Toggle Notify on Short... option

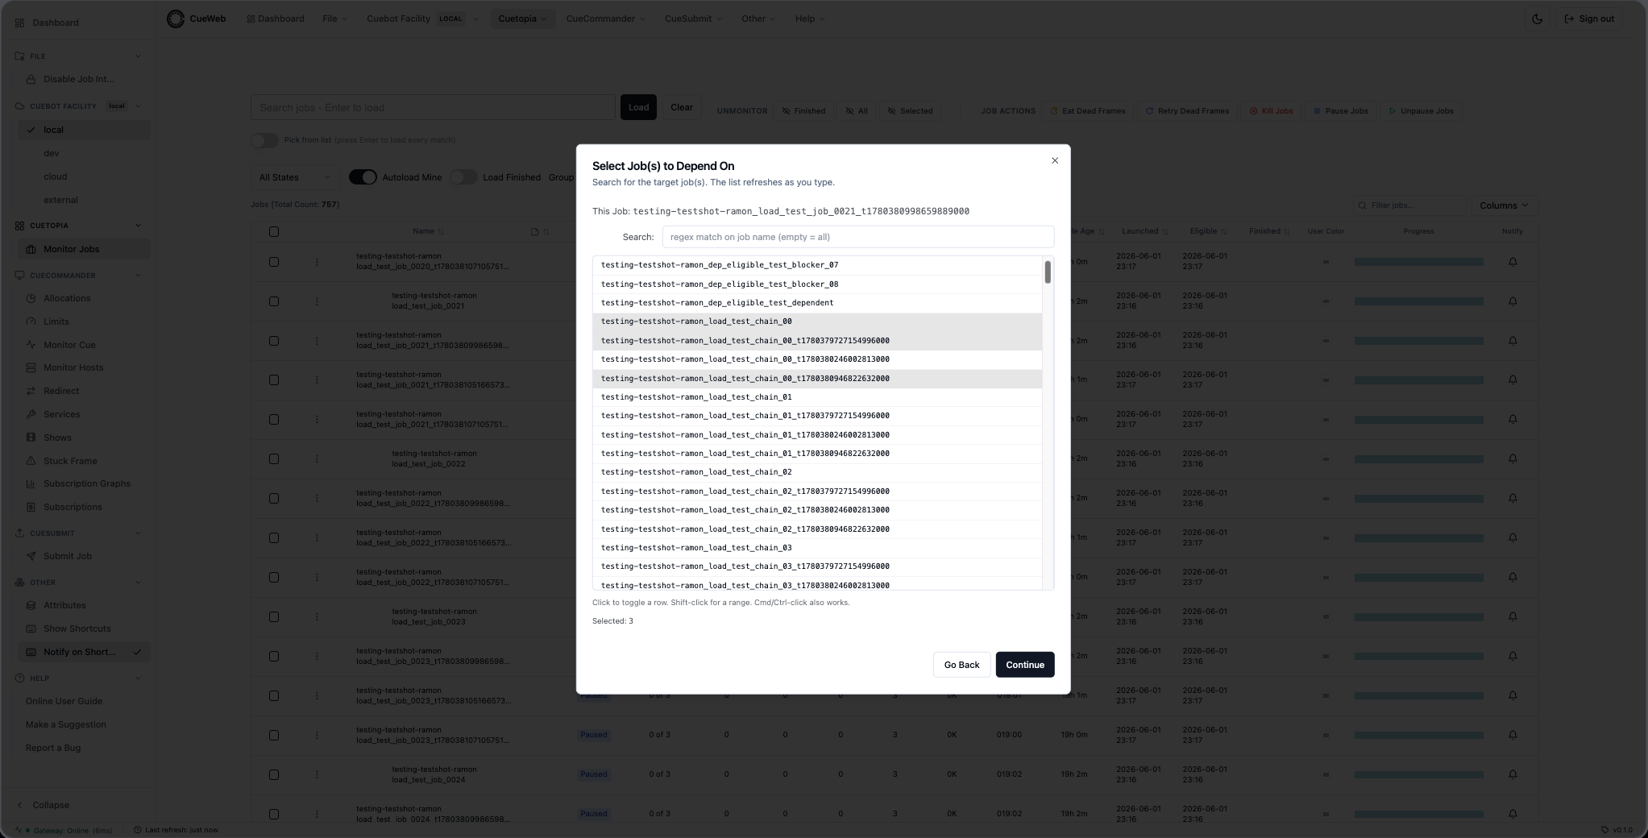tap(84, 652)
